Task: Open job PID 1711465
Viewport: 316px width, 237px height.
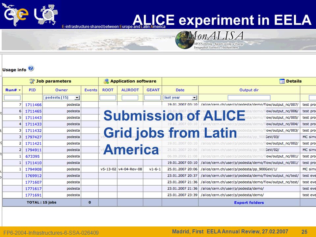Action: [x=33, y=111]
